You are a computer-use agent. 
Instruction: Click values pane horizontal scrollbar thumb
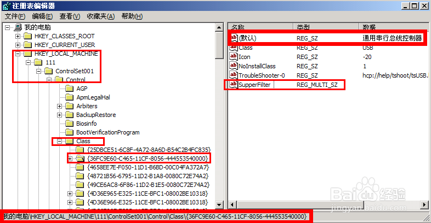tap(300, 204)
